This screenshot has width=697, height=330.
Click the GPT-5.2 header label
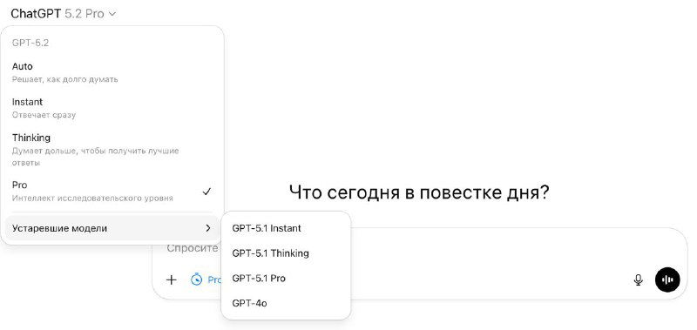coord(30,43)
